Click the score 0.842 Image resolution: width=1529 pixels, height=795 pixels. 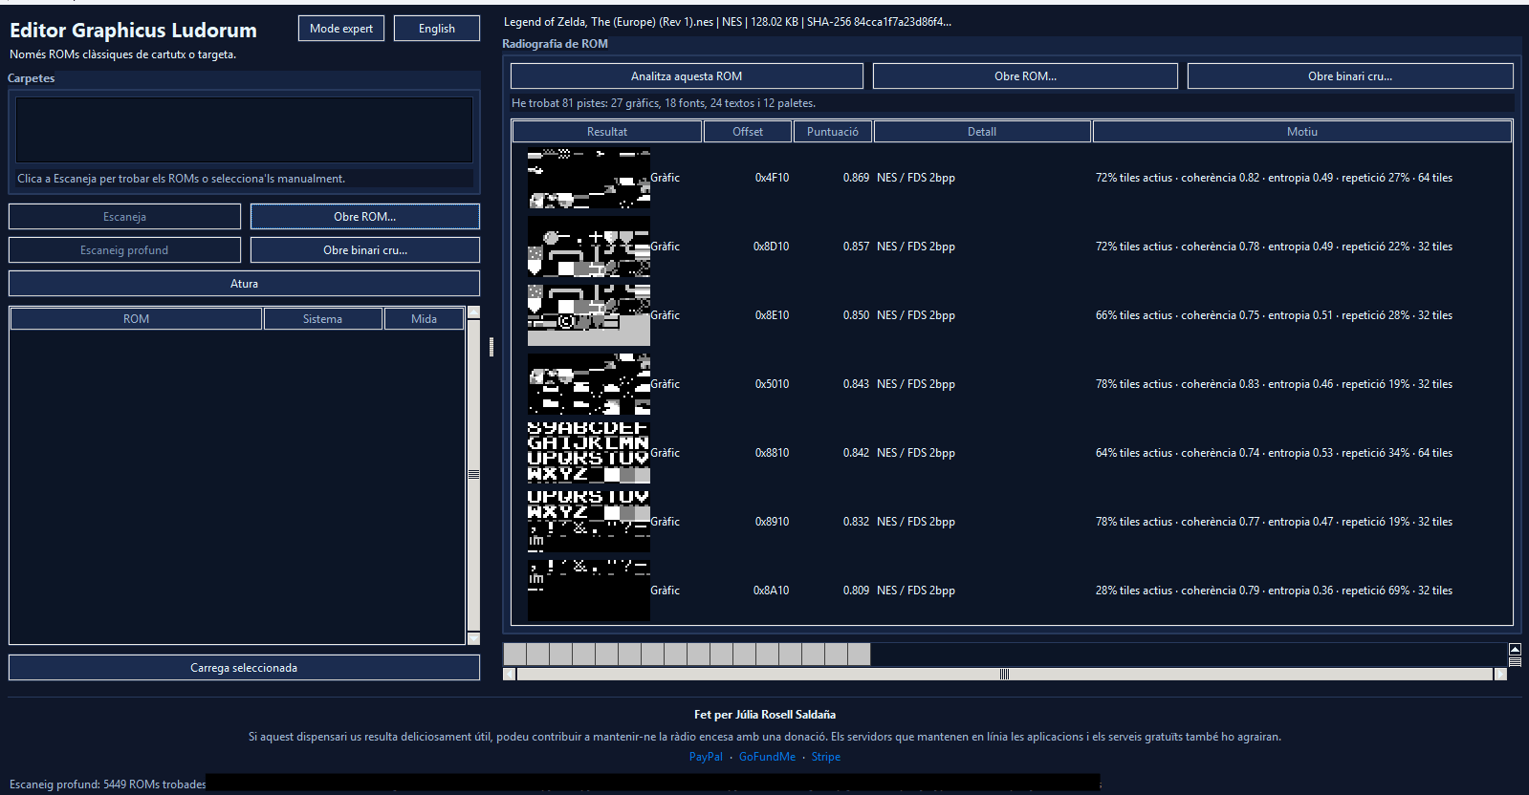pos(856,453)
